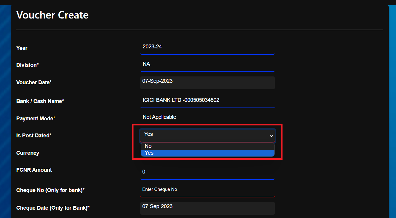Click the Year label
396x218 pixels.
click(x=22, y=48)
